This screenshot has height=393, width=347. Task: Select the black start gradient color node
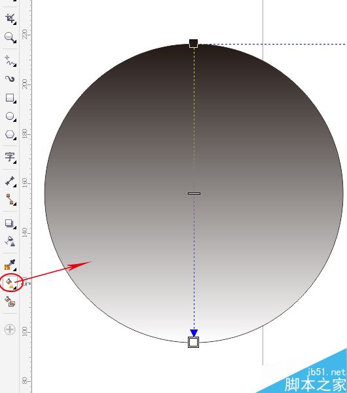point(193,43)
